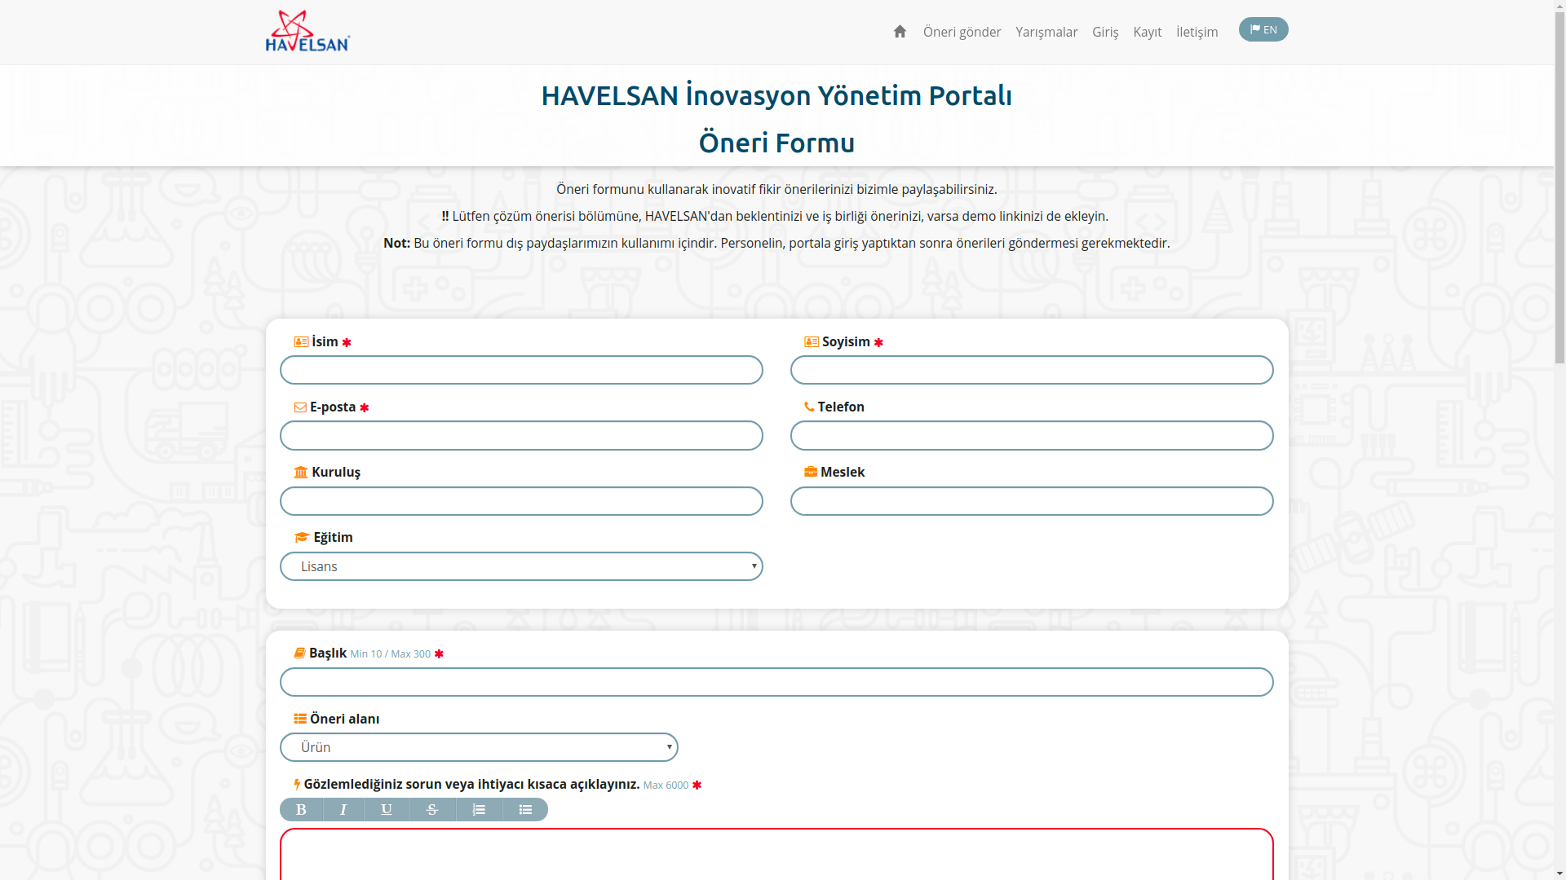Viewport: 1566px width, 880px height.
Task: Open the Giriş menu item
Action: pyautogui.click(x=1105, y=32)
